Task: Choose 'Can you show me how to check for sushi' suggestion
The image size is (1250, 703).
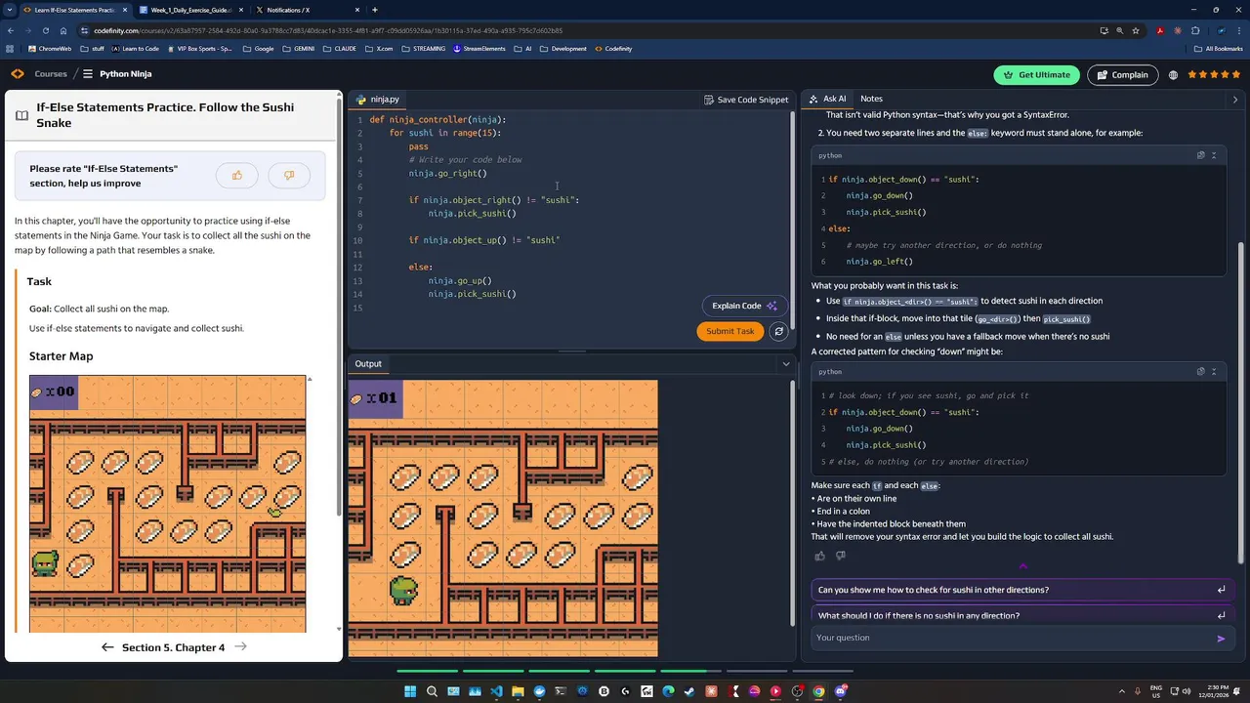Action: [1018, 590]
